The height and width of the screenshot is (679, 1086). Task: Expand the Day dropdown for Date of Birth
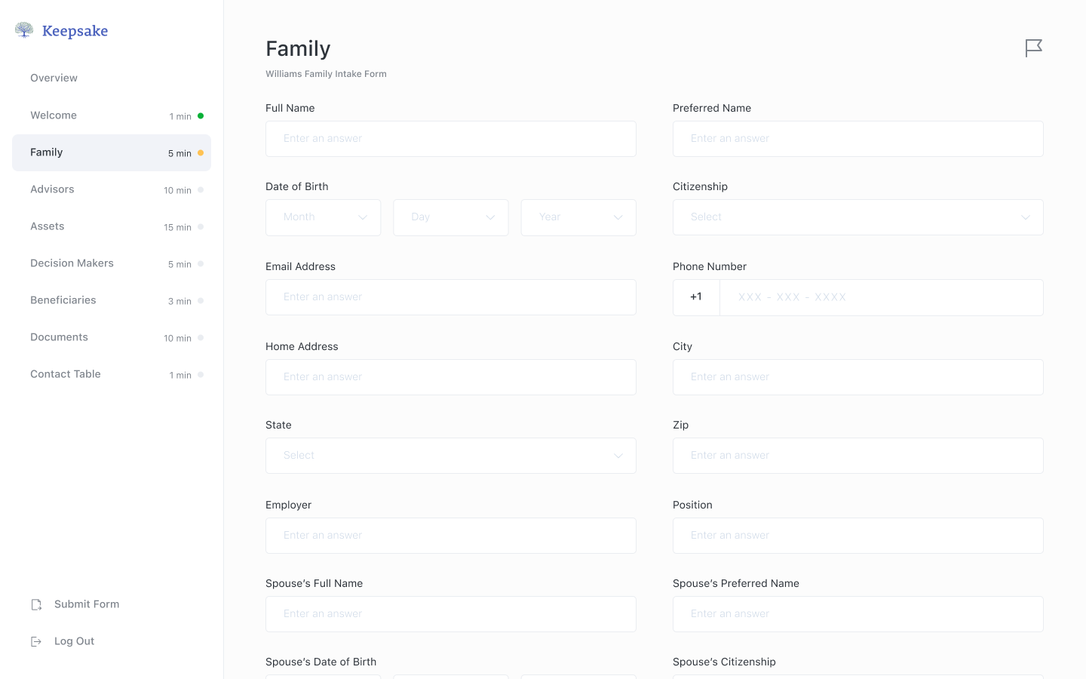point(450,217)
